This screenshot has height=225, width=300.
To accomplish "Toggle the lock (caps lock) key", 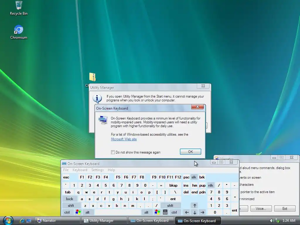I will tap(69, 199).
